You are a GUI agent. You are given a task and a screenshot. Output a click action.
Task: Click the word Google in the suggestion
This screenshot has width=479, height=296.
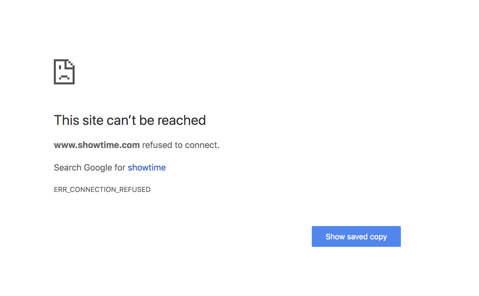pyautogui.click(x=98, y=168)
